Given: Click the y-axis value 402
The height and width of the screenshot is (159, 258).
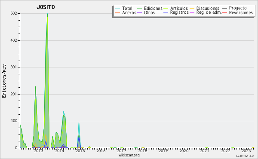Looking at the screenshot, I should tap(14, 40).
